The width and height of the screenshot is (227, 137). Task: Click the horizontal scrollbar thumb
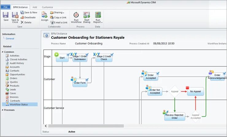(x=86, y=126)
